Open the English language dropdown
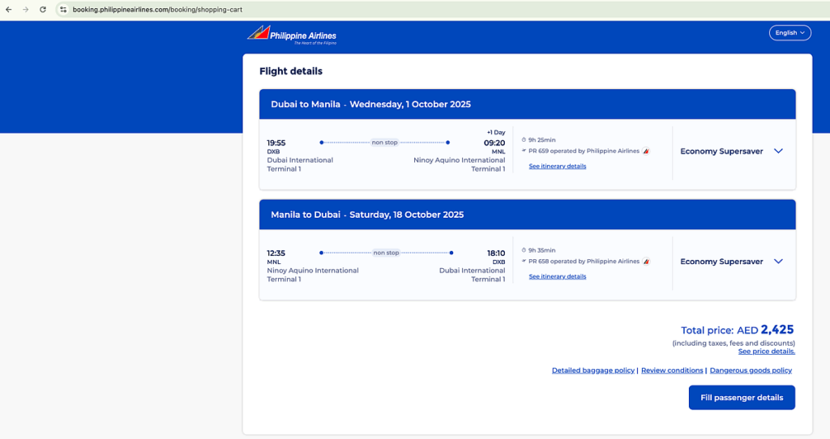Viewport: 830px width, 439px height. pos(789,32)
